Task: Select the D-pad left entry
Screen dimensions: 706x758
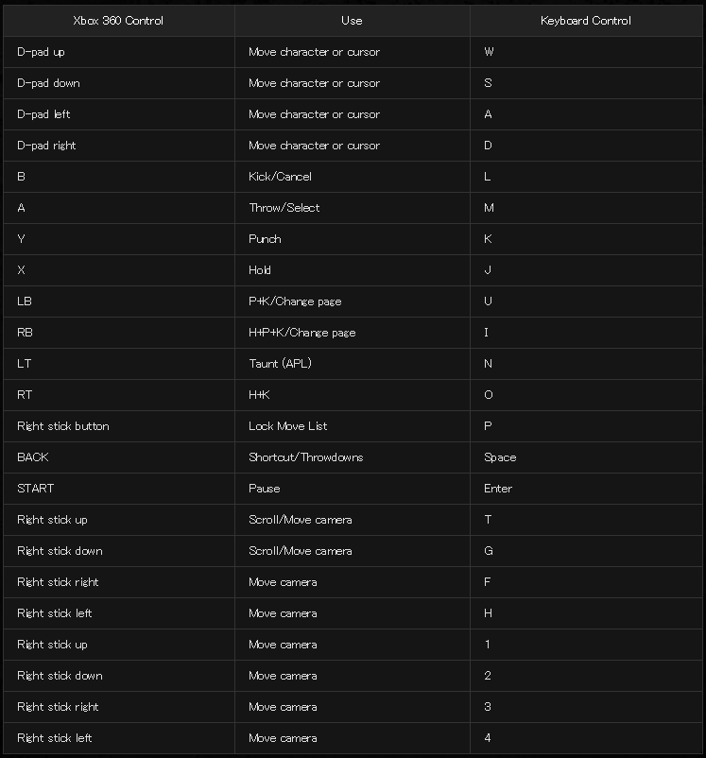Action: point(43,114)
